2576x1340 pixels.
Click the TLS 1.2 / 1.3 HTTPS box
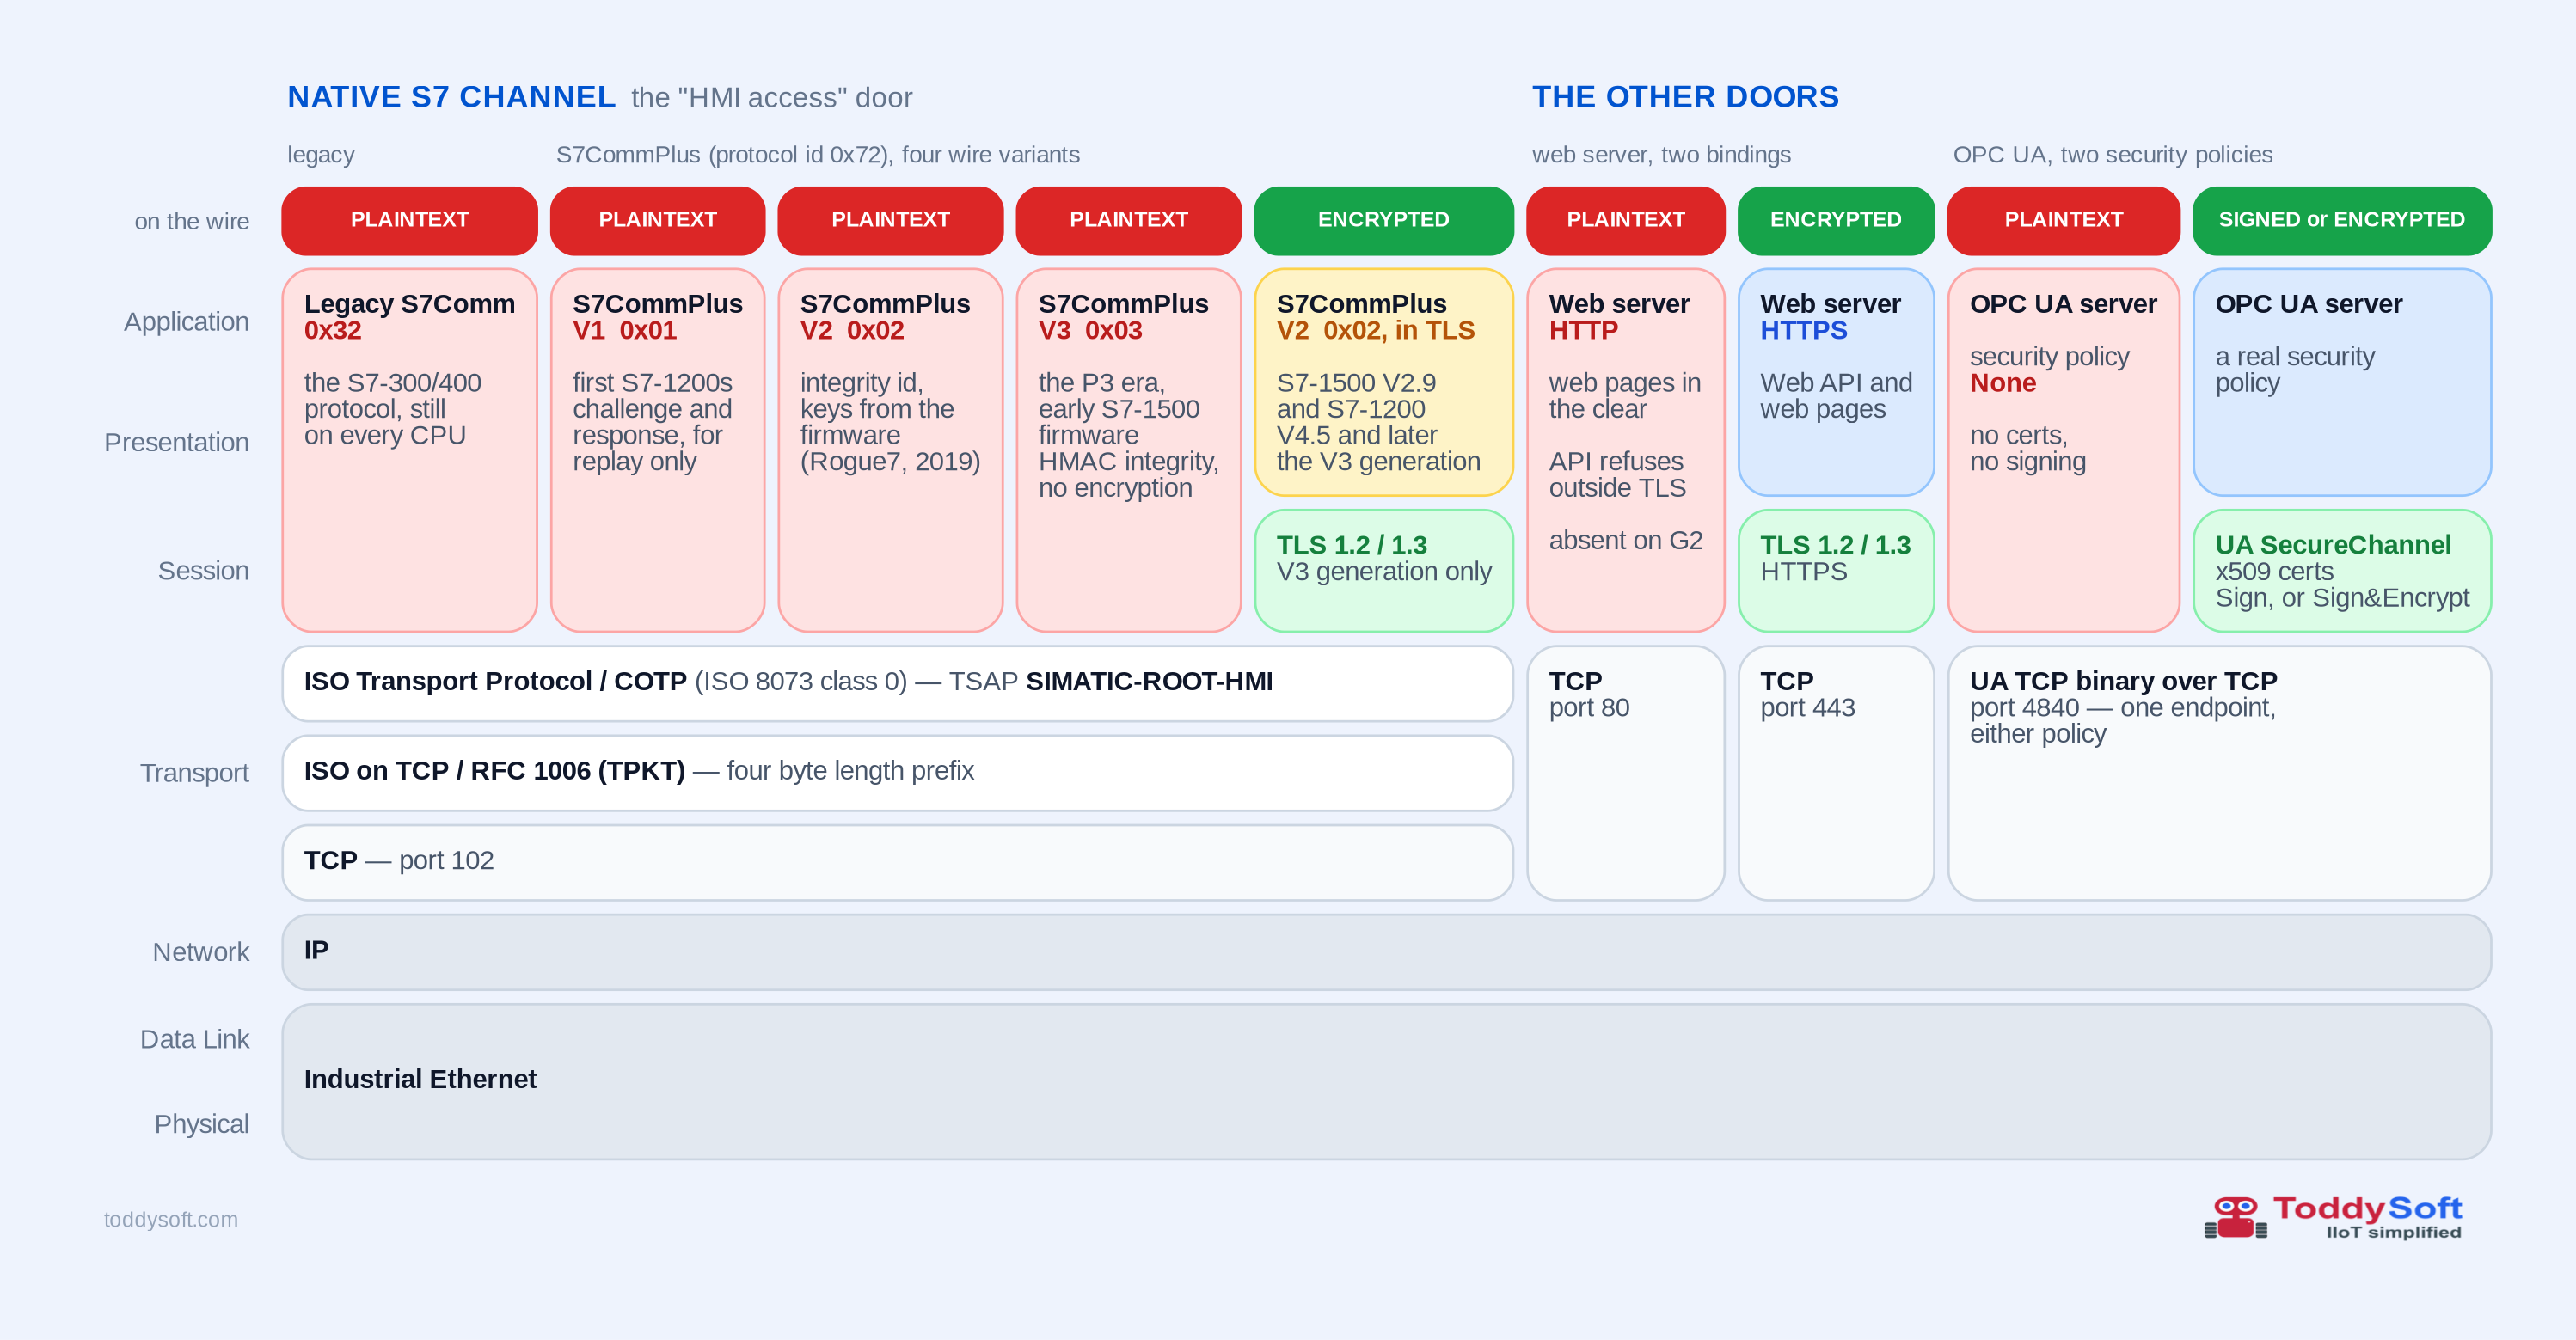pos(1836,571)
